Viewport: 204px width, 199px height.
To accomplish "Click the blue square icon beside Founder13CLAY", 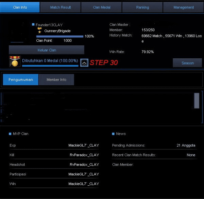I will pyautogui.click(x=33, y=25).
